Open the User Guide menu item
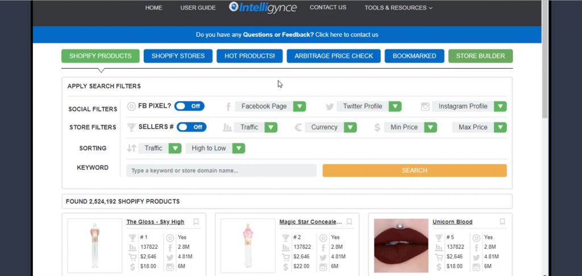The width and height of the screenshot is (582, 276). coord(198,8)
